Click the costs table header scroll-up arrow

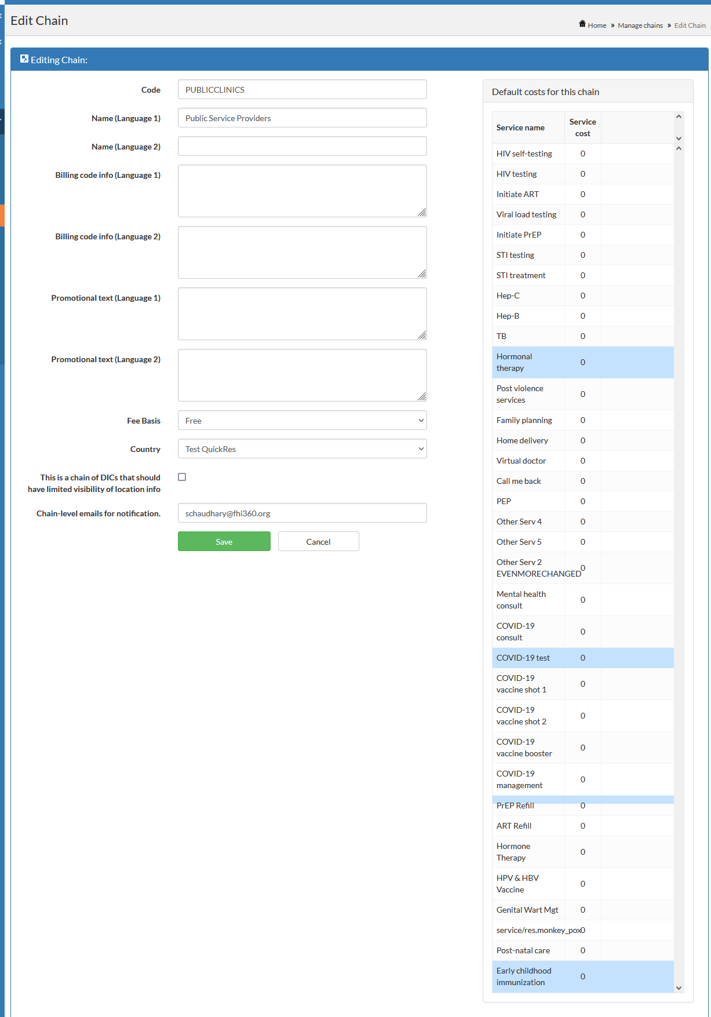(x=679, y=117)
